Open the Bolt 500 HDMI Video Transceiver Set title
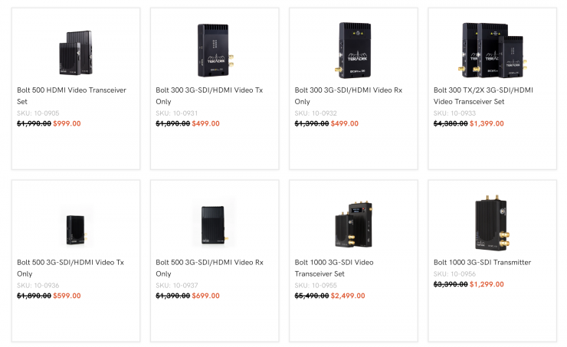 pyautogui.click(x=71, y=95)
